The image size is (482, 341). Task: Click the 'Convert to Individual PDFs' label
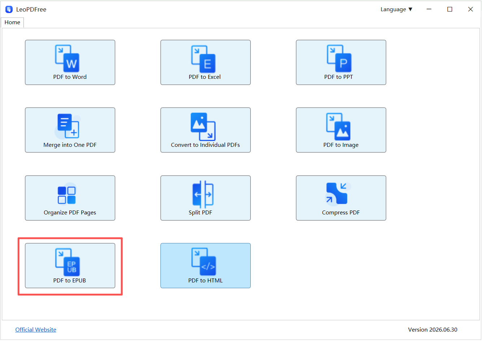click(205, 145)
